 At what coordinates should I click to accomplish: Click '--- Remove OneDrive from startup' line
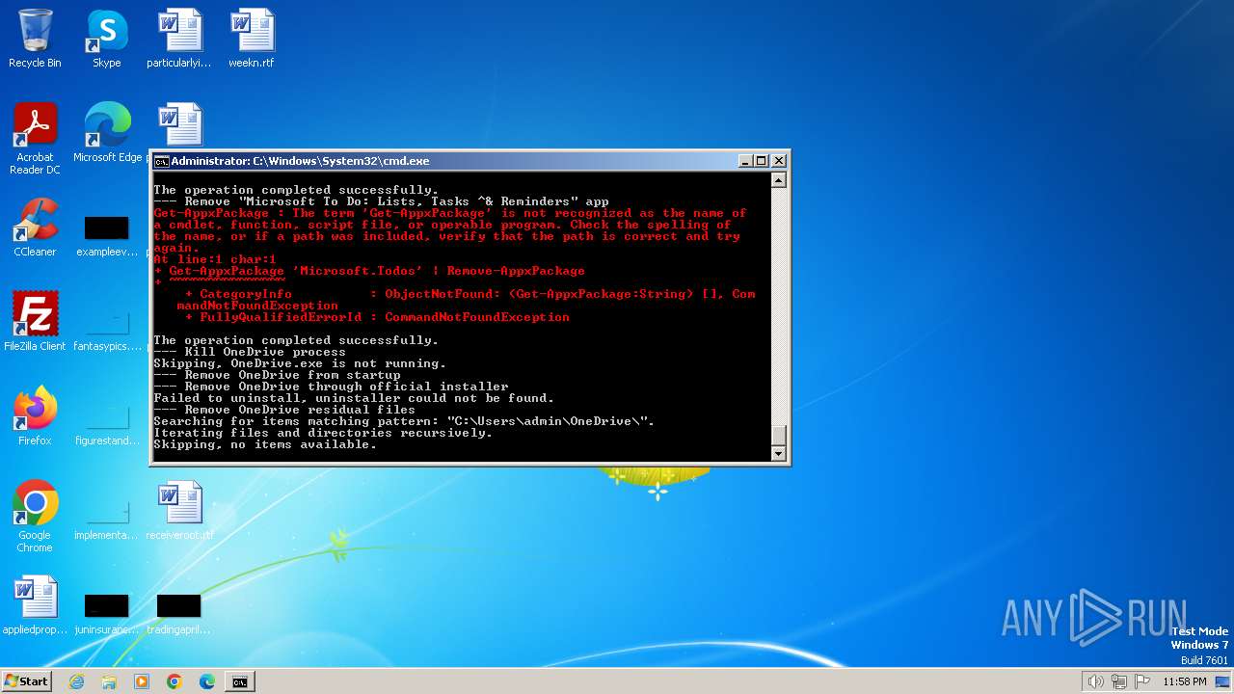point(277,375)
